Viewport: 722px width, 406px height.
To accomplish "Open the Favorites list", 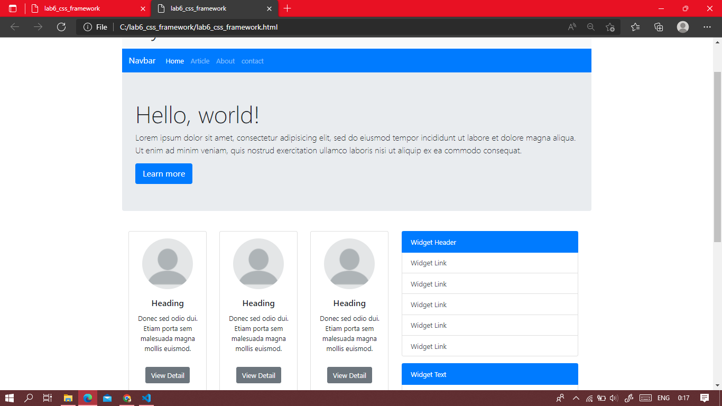I will coord(635,27).
